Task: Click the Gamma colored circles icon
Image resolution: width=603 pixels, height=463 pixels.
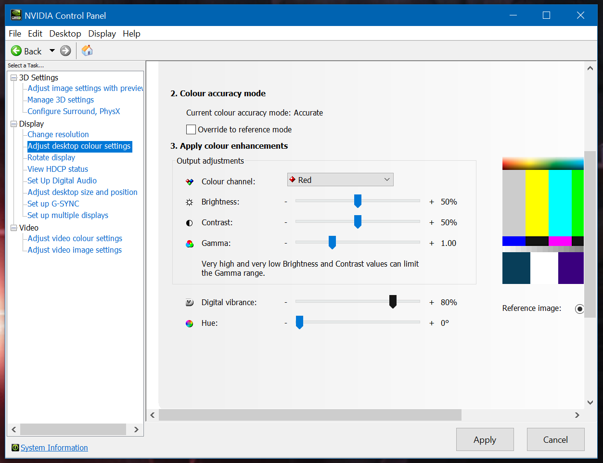Action: pos(190,244)
